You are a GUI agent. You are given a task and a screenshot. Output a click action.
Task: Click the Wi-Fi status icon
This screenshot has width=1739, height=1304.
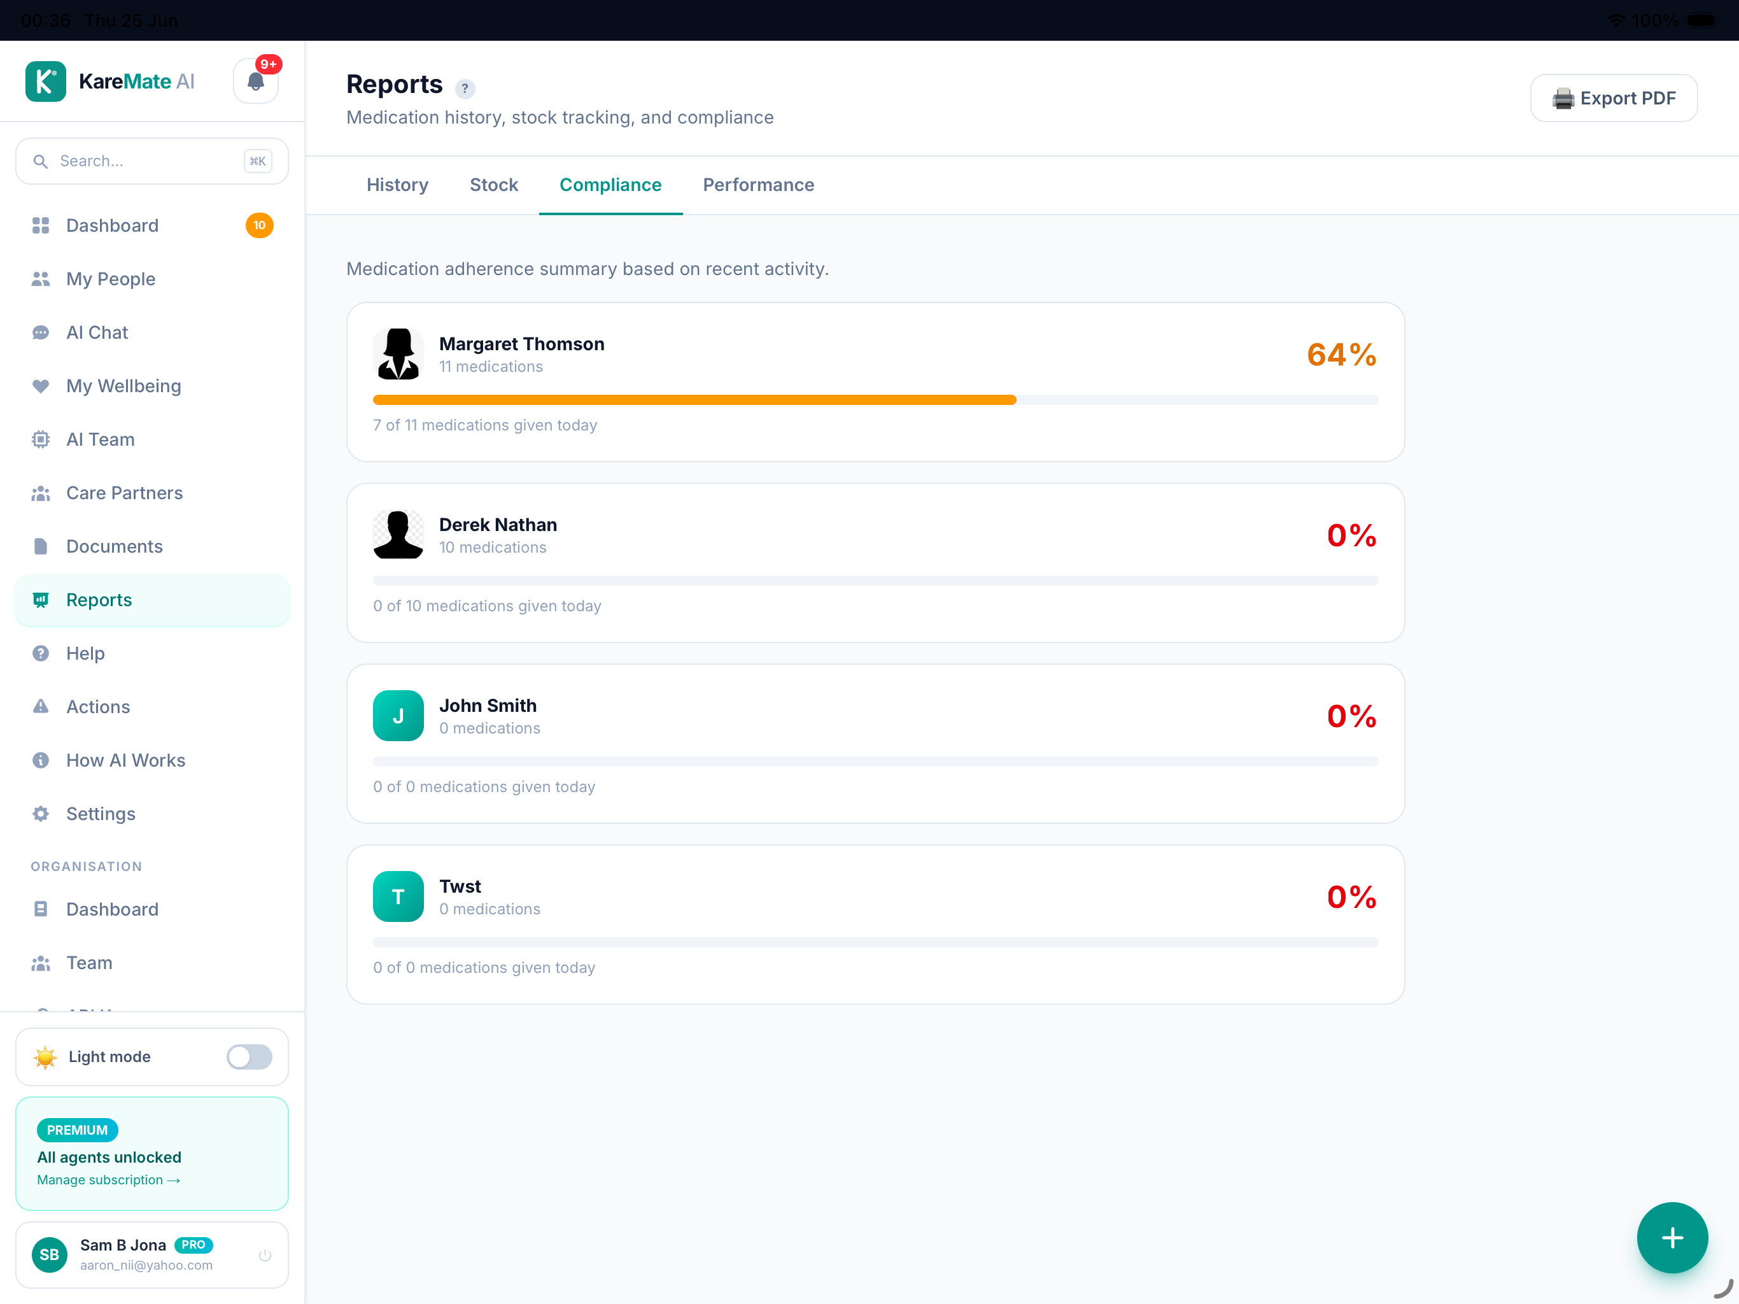point(1616,20)
